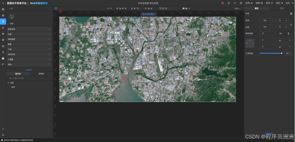This screenshot has height=142, width=295.
Task: Flip vertically icon next to rotation angle
Action: pyautogui.click(x=289, y=33)
